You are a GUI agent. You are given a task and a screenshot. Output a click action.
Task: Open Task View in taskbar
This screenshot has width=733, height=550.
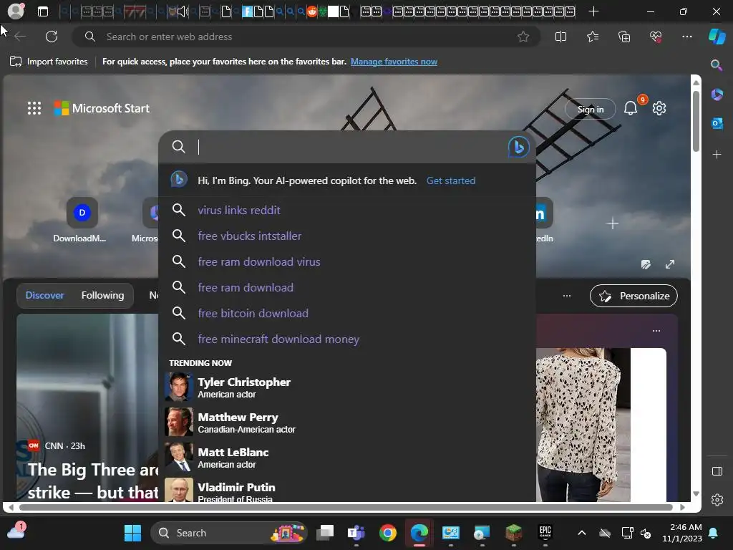[x=326, y=533]
